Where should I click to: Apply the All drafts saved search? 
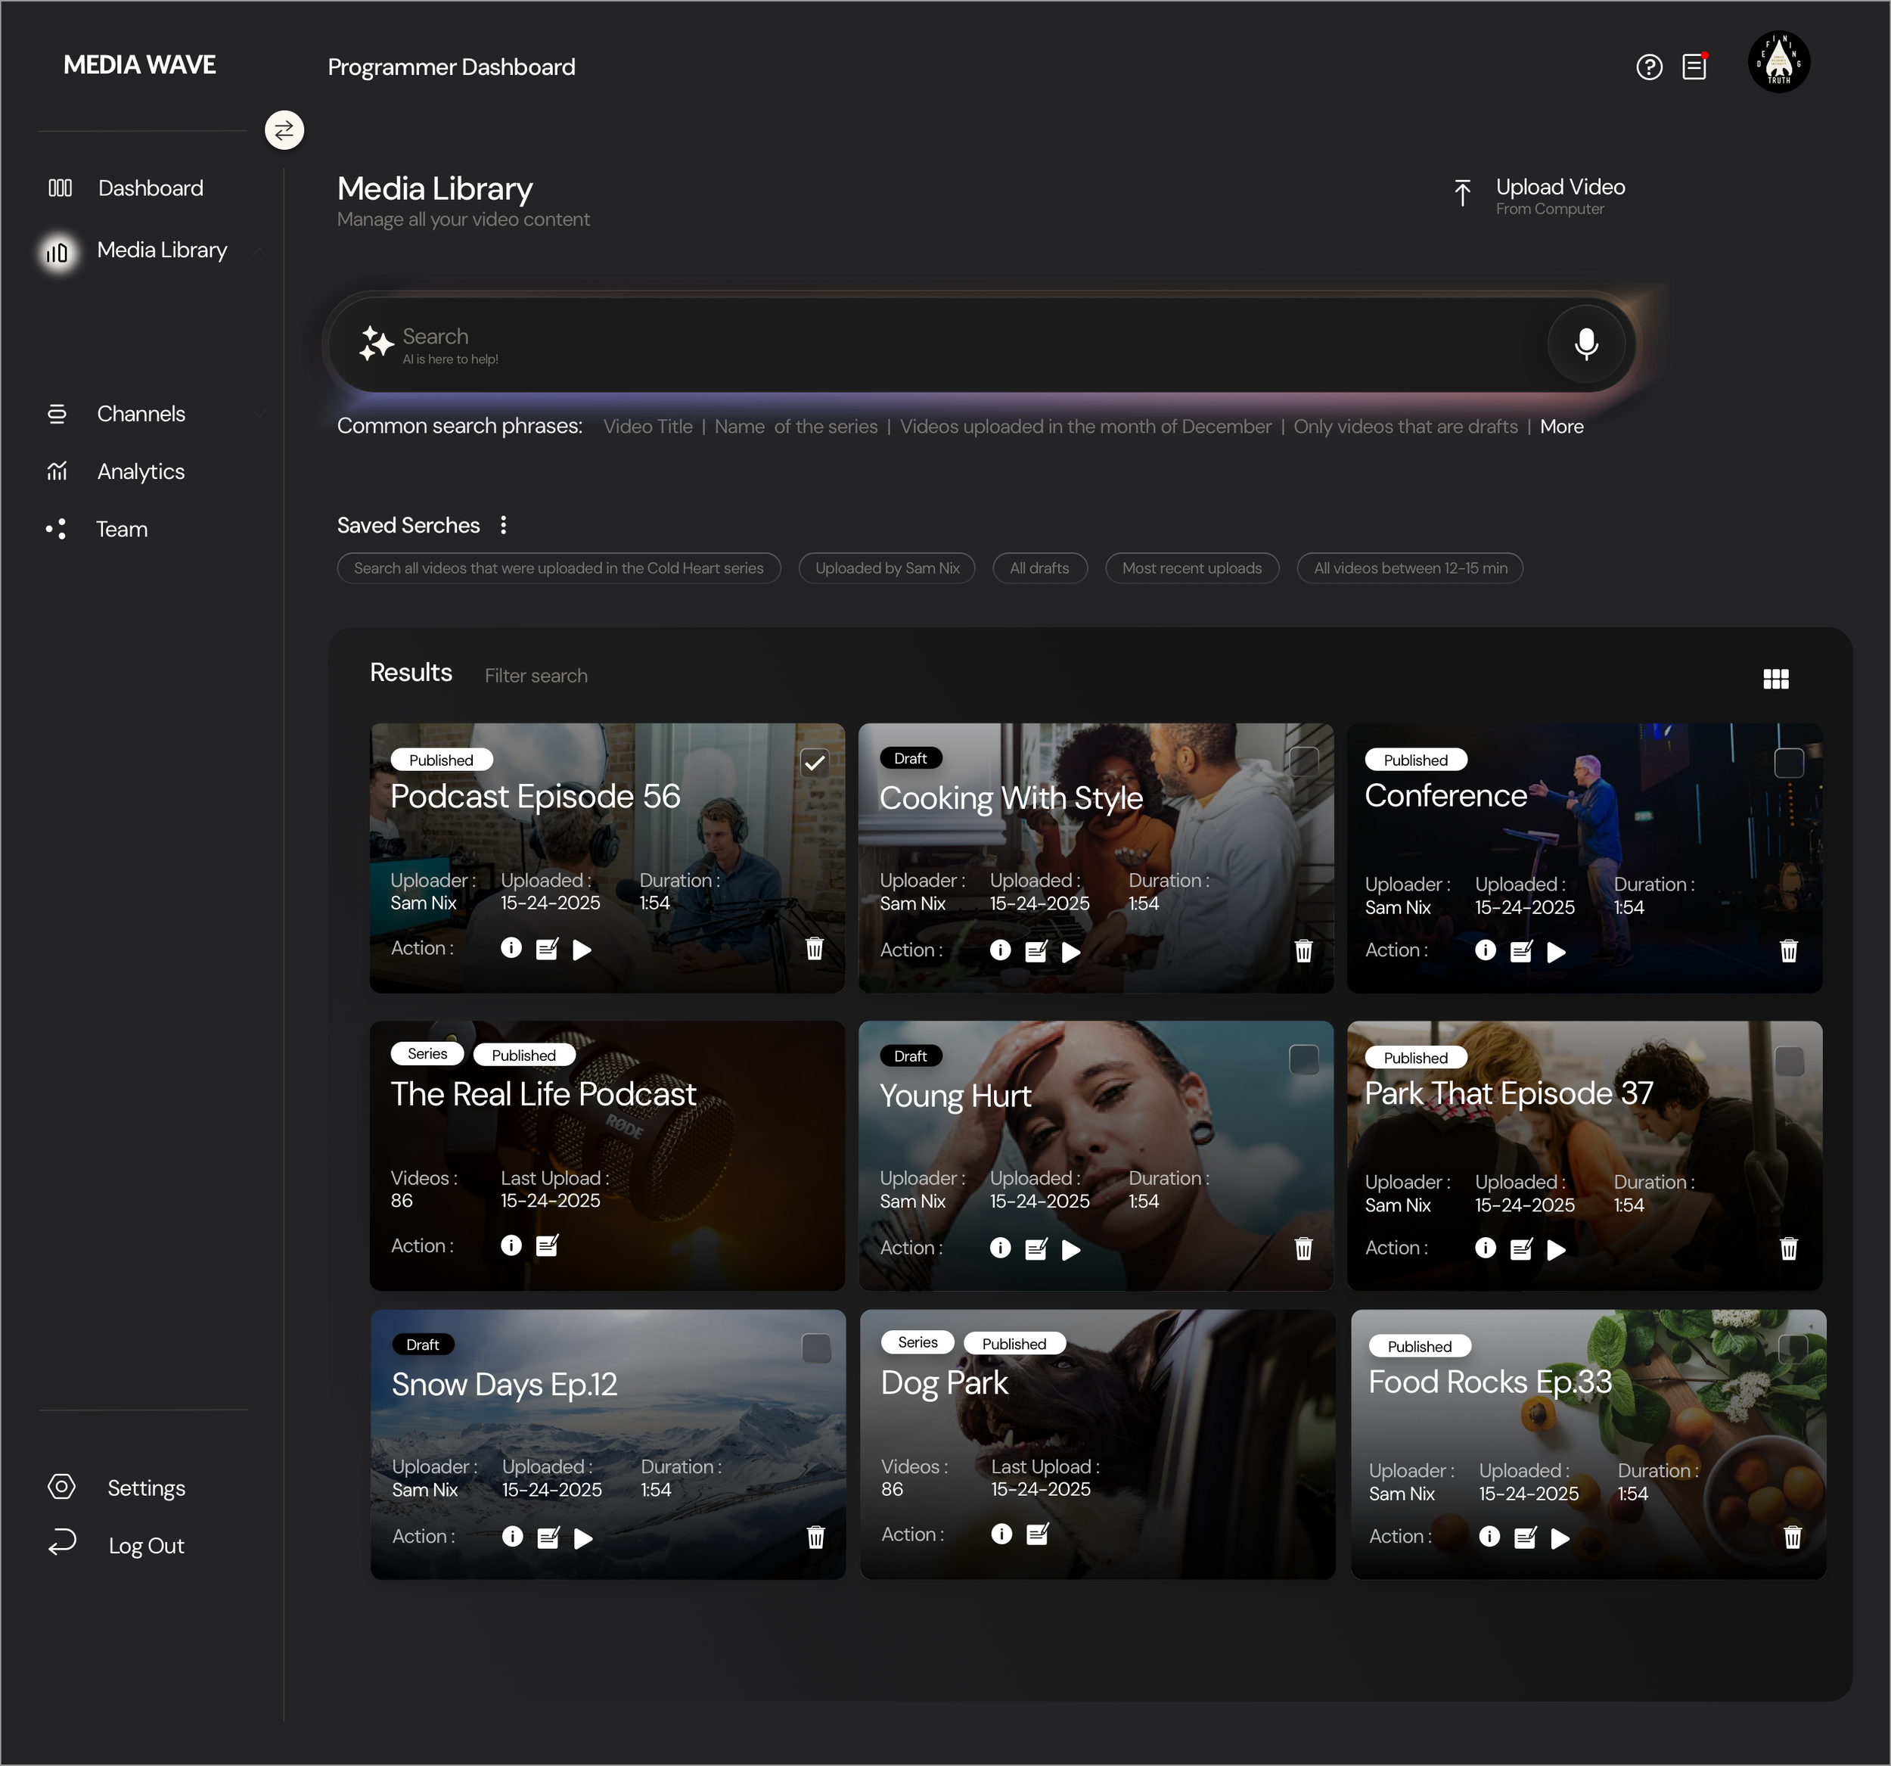1039,568
